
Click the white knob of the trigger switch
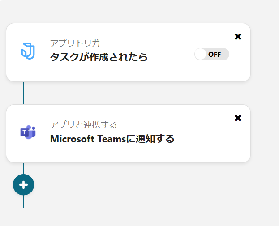tap(201, 54)
